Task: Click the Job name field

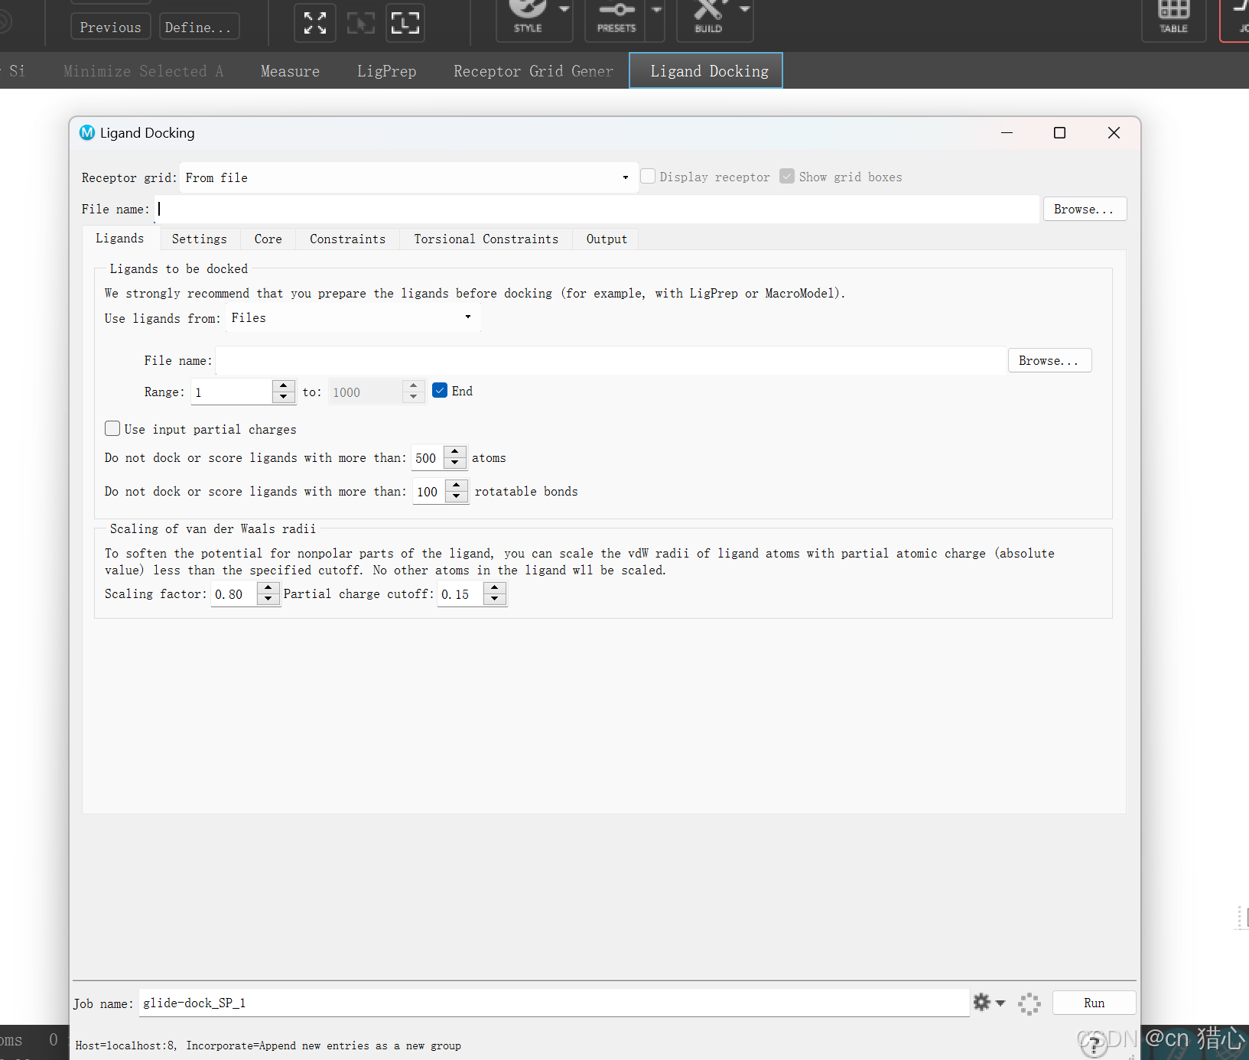Action: click(x=554, y=1003)
